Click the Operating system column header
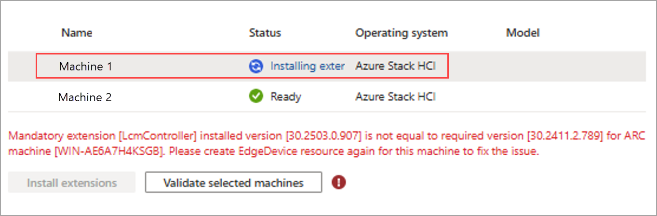 tap(402, 33)
